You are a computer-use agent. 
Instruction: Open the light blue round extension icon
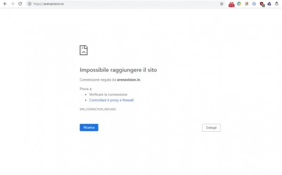254,4
